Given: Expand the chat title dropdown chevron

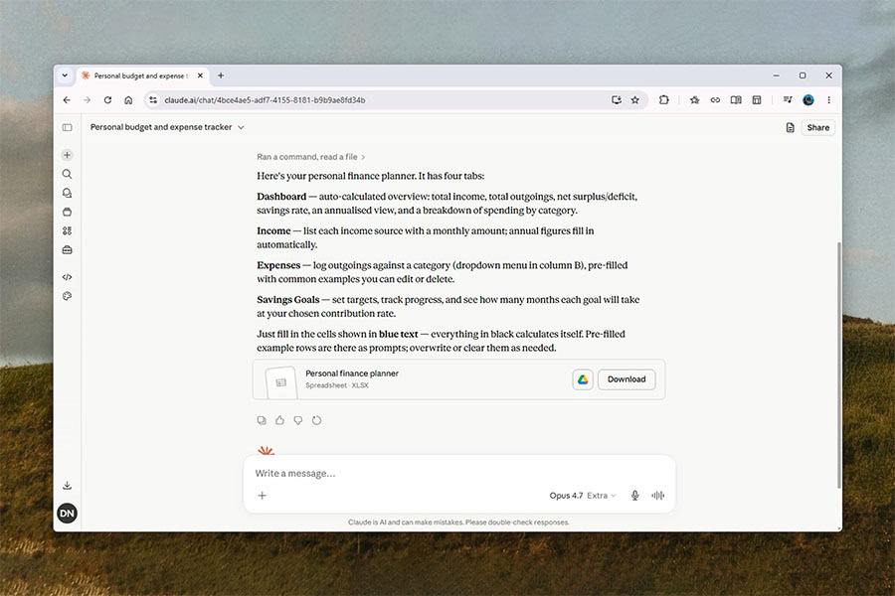Looking at the screenshot, I should [241, 127].
